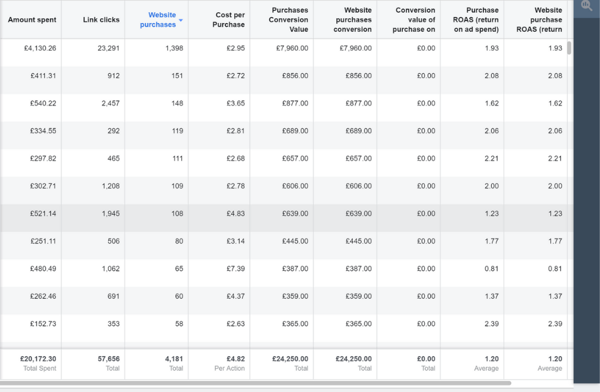Click Conversion value of purchase on header
The width and height of the screenshot is (600, 392).
tap(415, 20)
